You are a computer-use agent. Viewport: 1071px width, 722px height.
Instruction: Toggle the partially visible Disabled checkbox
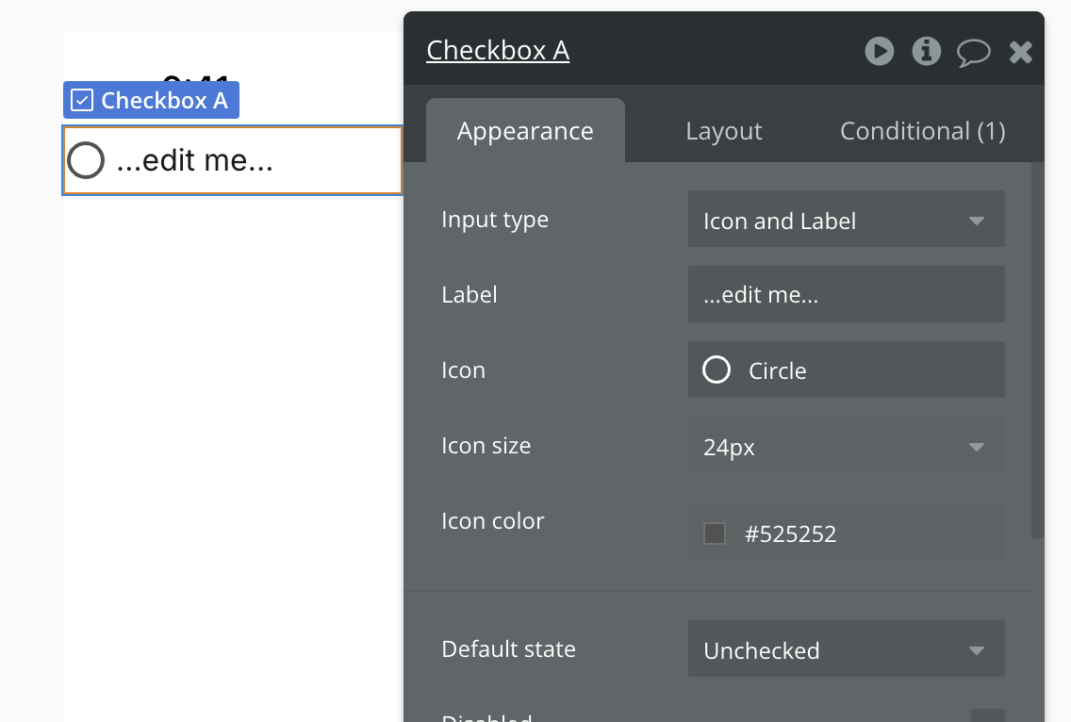[988, 715]
